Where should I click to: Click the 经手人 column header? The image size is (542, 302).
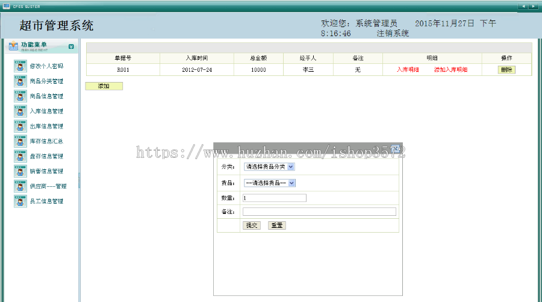pyautogui.click(x=308, y=58)
